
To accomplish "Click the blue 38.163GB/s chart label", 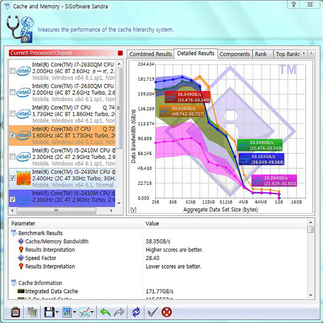I will point(262,159).
